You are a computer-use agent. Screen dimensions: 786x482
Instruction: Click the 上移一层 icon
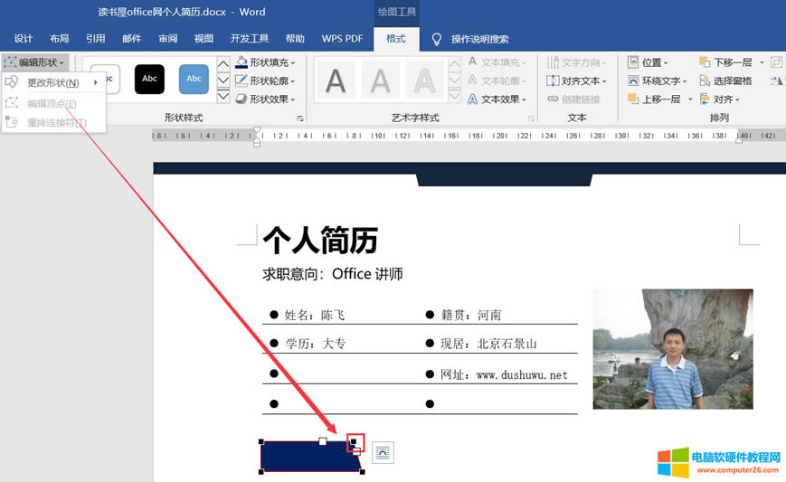pyautogui.click(x=633, y=99)
